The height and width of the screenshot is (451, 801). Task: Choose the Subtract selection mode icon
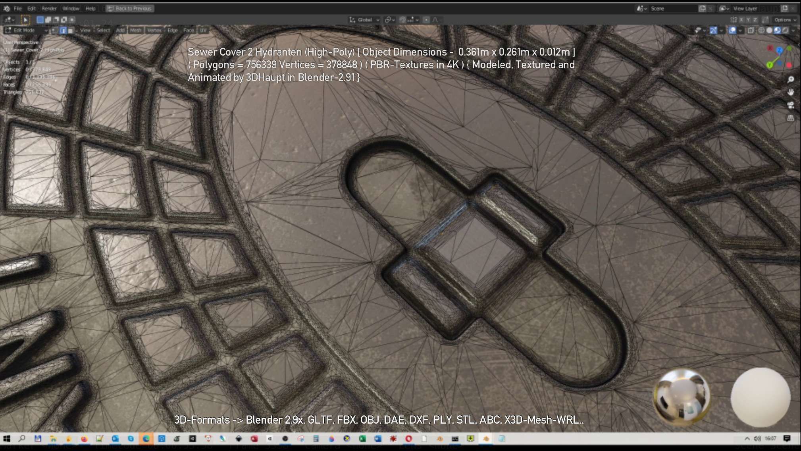pos(56,19)
